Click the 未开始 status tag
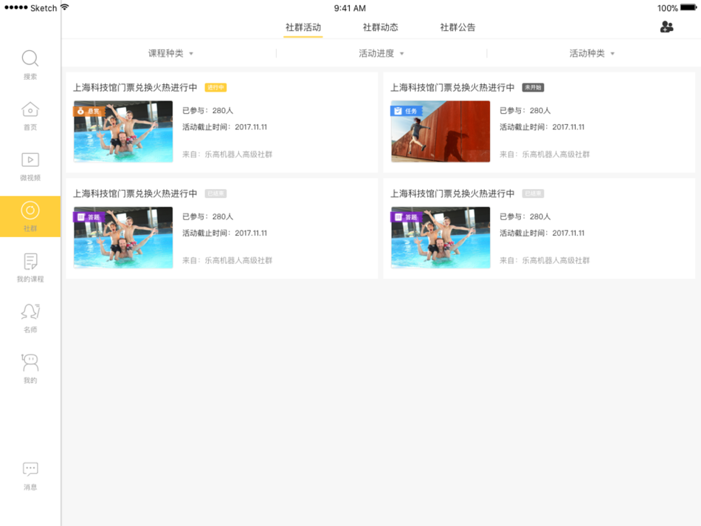This screenshot has width=701, height=526. point(533,87)
